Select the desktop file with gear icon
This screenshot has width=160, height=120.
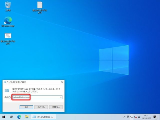click(x=8, y=36)
